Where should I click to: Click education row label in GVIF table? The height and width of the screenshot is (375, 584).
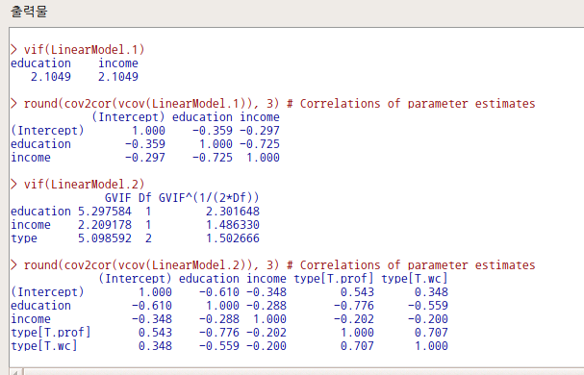click(40, 212)
